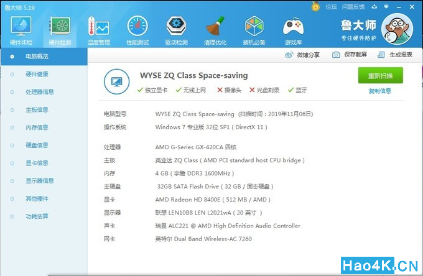The image size is (423, 276).
Task: Click 4 GB 宇瞻 DDR3 1600MHz value
Action: click(195, 173)
